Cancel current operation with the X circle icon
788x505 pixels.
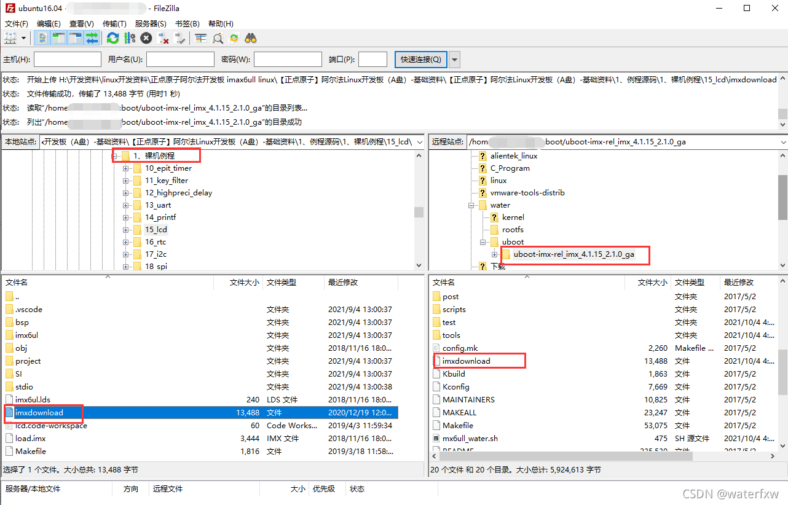pyautogui.click(x=146, y=38)
